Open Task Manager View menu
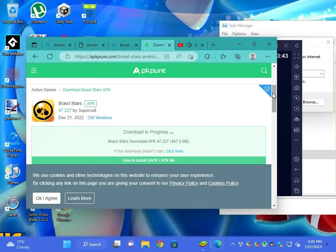Image resolution: width=336 pixels, height=252 pixels. [x=255, y=34]
